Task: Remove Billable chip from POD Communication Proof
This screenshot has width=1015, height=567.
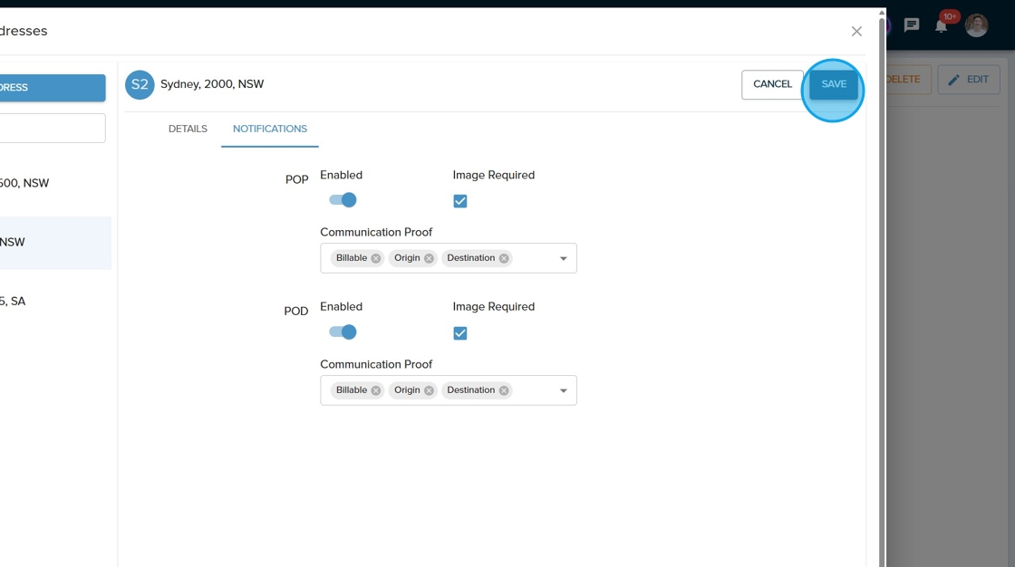Action: click(376, 390)
